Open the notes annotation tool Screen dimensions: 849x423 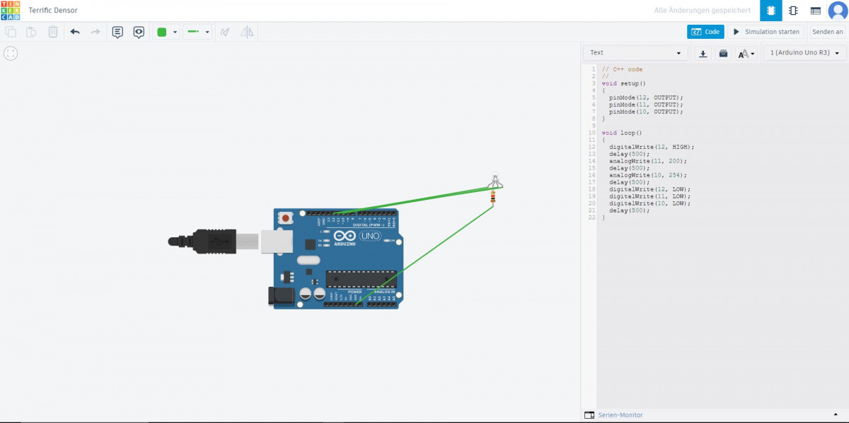(117, 32)
